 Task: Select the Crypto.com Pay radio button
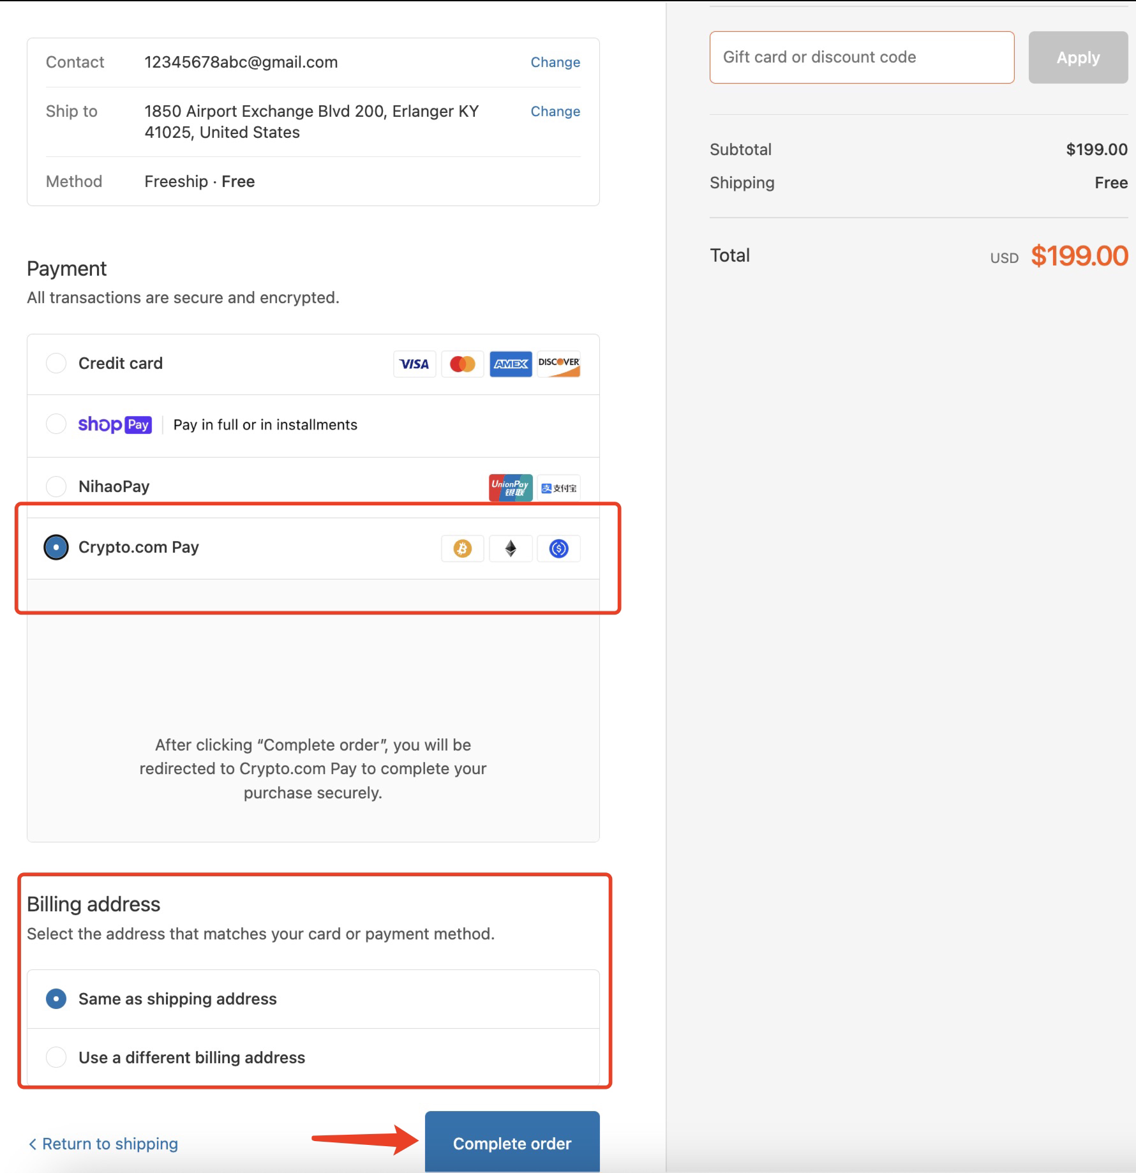pyautogui.click(x=56, y=547)
